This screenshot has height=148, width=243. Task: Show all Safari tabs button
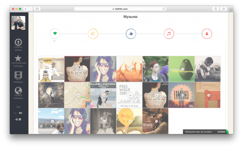[223, 9]
